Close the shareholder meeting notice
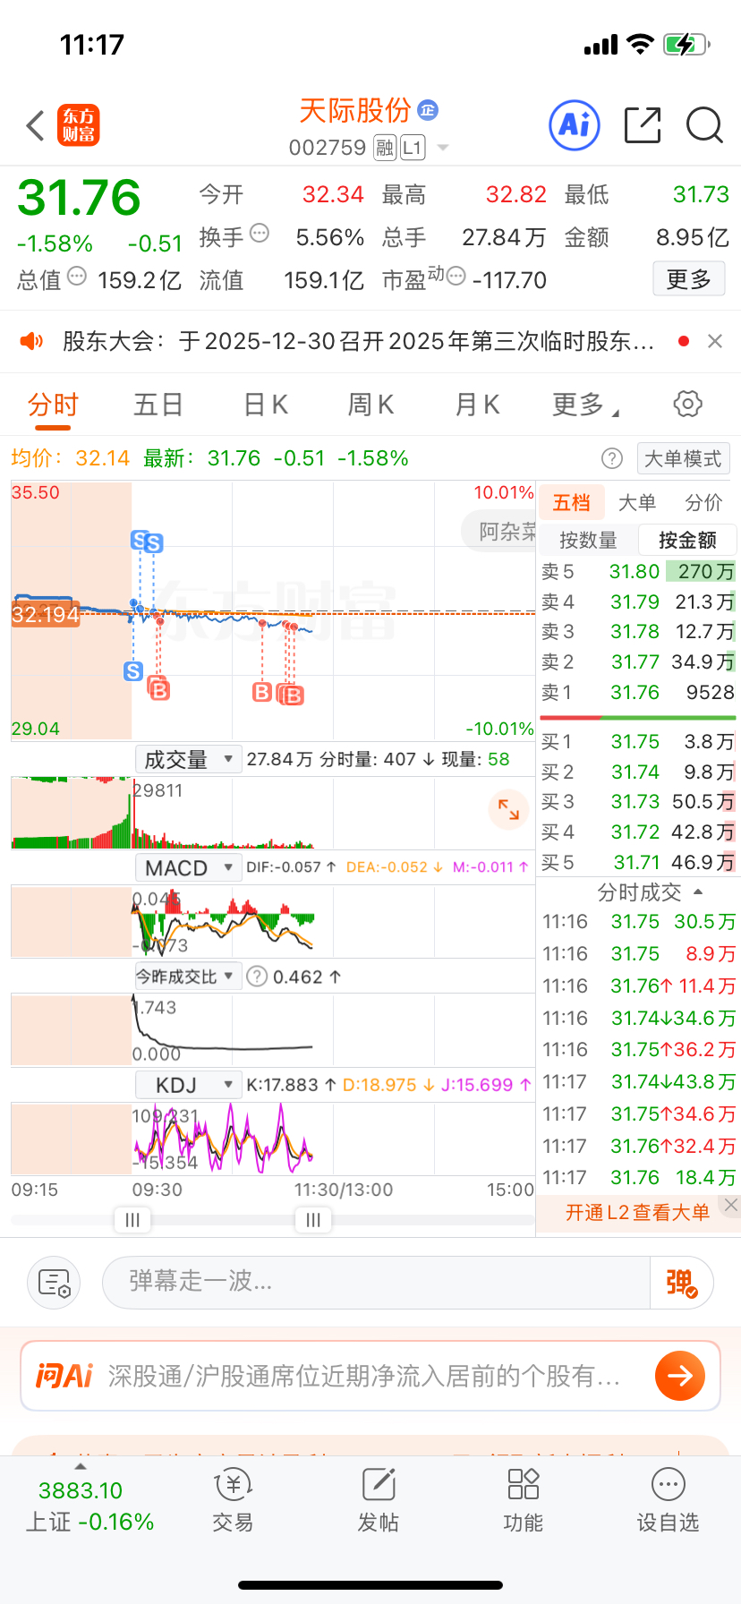This screenshot has width=741, height=1604. point(714,341)
